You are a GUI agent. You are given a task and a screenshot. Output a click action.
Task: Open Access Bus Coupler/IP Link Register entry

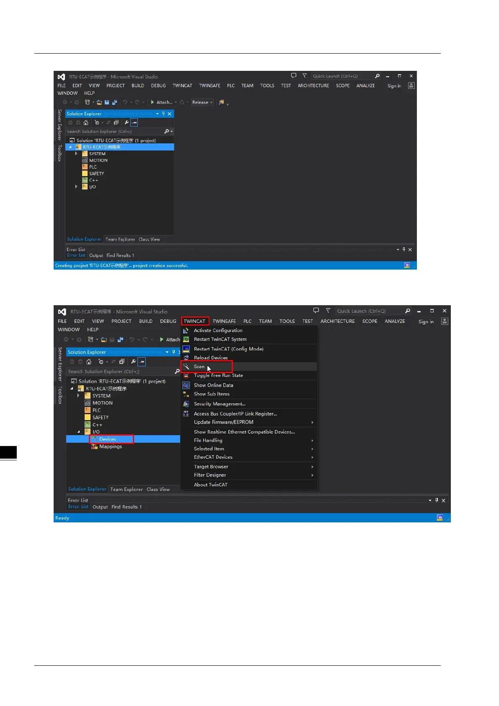(x=235, y=414)
